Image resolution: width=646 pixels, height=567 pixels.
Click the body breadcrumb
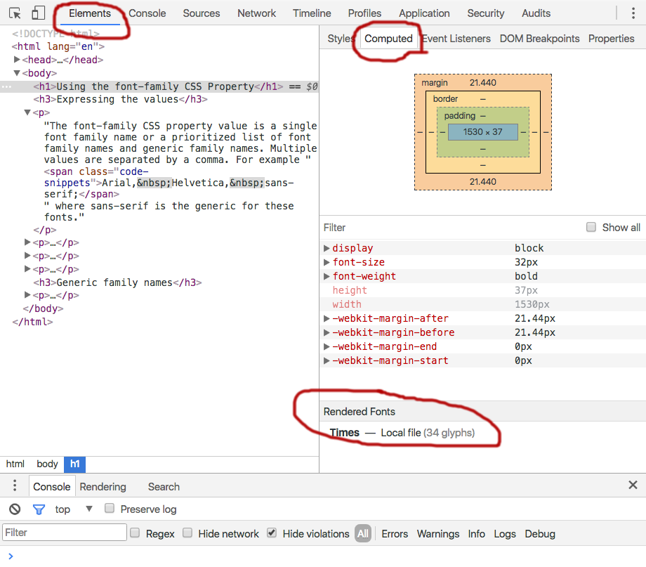click(47, 464)
